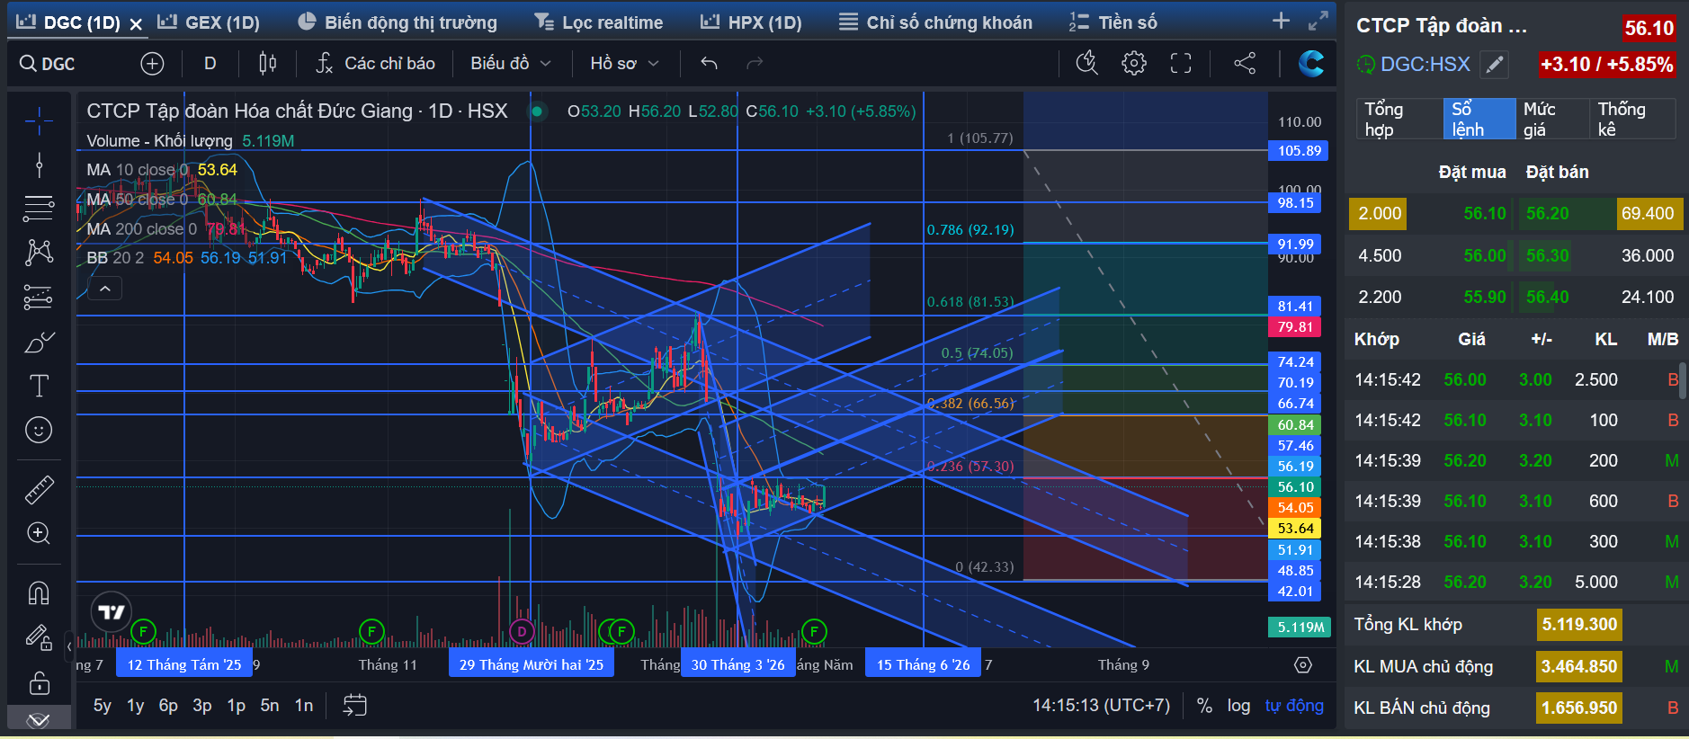This screenshot has height=739, width=1689.
Task: Set chart range to 1n
Action: click(x=304, y=706)
